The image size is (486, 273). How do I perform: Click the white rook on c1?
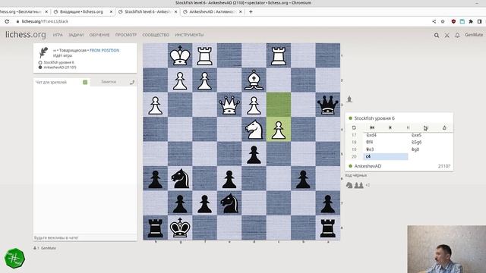click(x=279, y=55)
